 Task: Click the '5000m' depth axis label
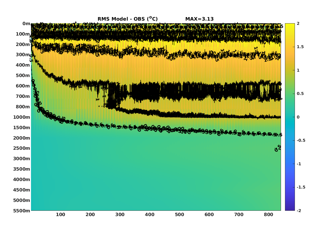click(x=22, y=200)
